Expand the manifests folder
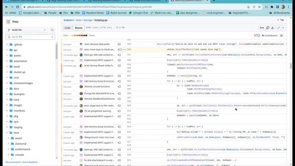 coord(7,111)
